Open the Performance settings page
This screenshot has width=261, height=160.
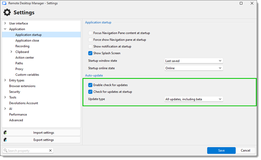18,114
